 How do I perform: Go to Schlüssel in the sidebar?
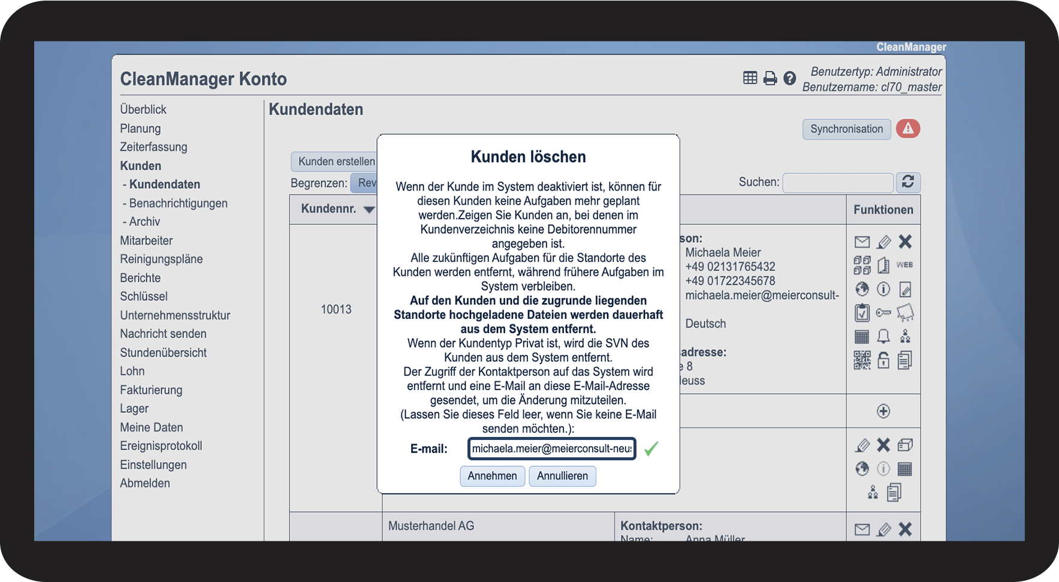click(x=144, y=297)
